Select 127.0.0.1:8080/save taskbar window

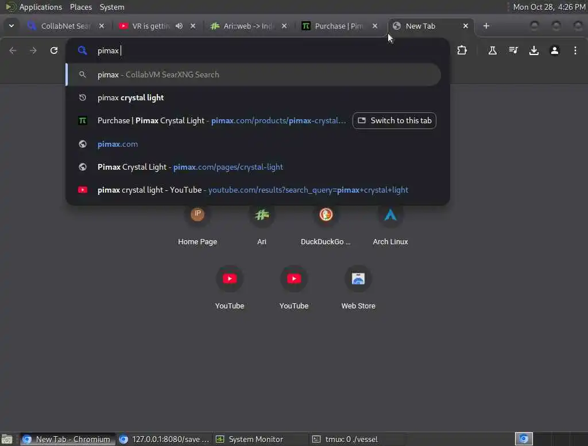pyautogui.click(x=164, y=439)
